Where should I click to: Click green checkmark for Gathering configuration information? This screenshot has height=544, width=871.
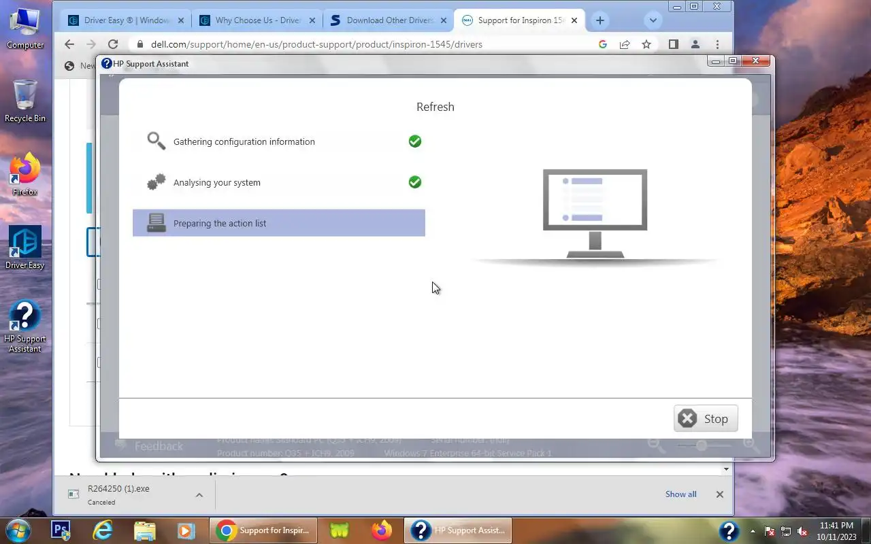(415, 141)
